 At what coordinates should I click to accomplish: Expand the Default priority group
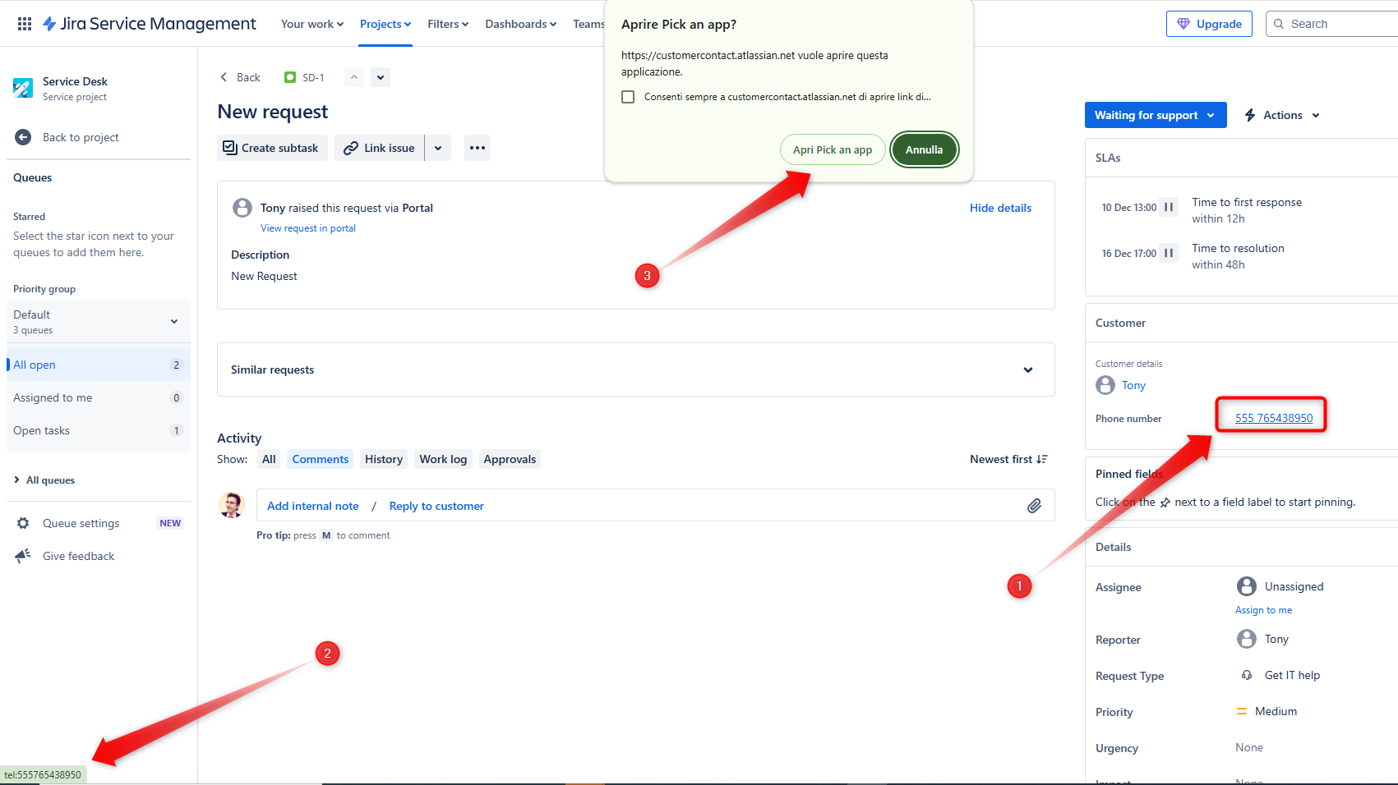[99, 321]
